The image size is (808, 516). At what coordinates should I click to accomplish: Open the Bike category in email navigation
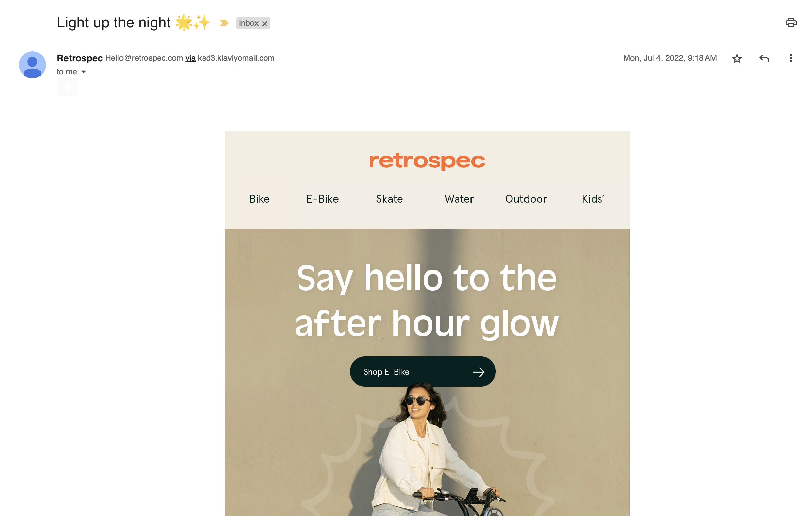(259, 199)
